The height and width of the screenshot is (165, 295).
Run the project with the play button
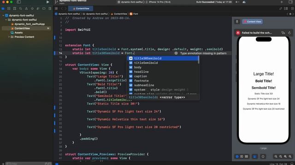tap(47, 2)
